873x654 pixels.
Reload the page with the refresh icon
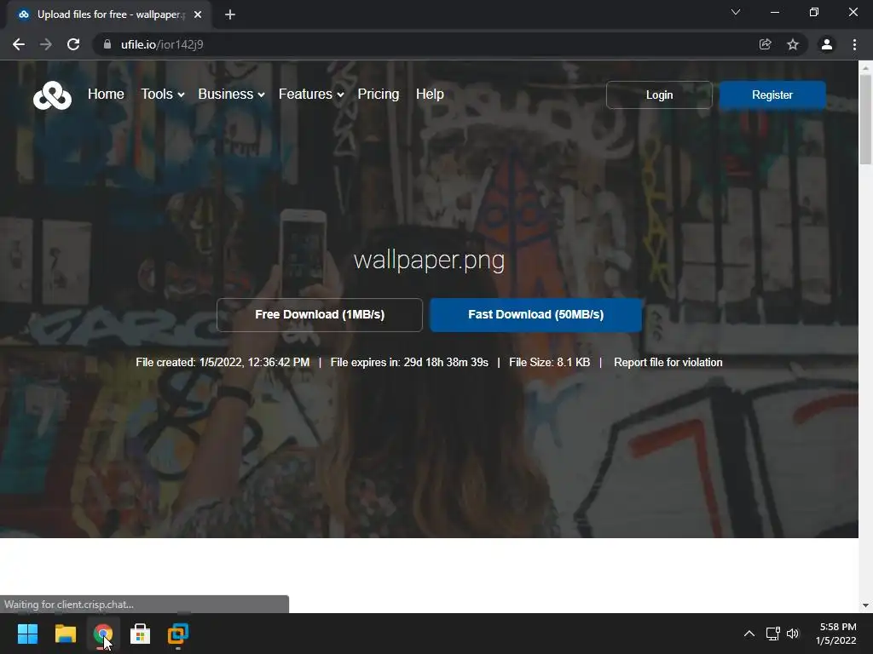coord(73,44)
